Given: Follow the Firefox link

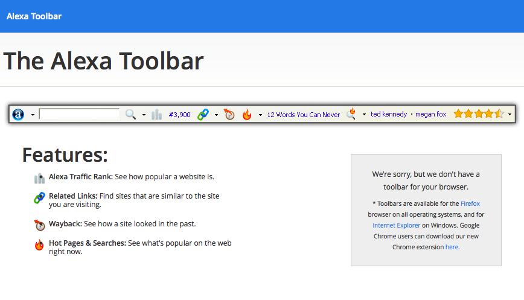Looking at the screenshot, I should click(x=470, y=203).
